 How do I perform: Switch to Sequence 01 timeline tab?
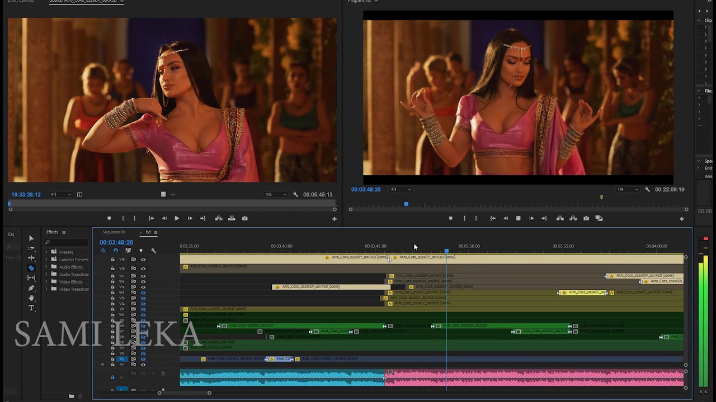pyautogui.click(x=114, y=232)
